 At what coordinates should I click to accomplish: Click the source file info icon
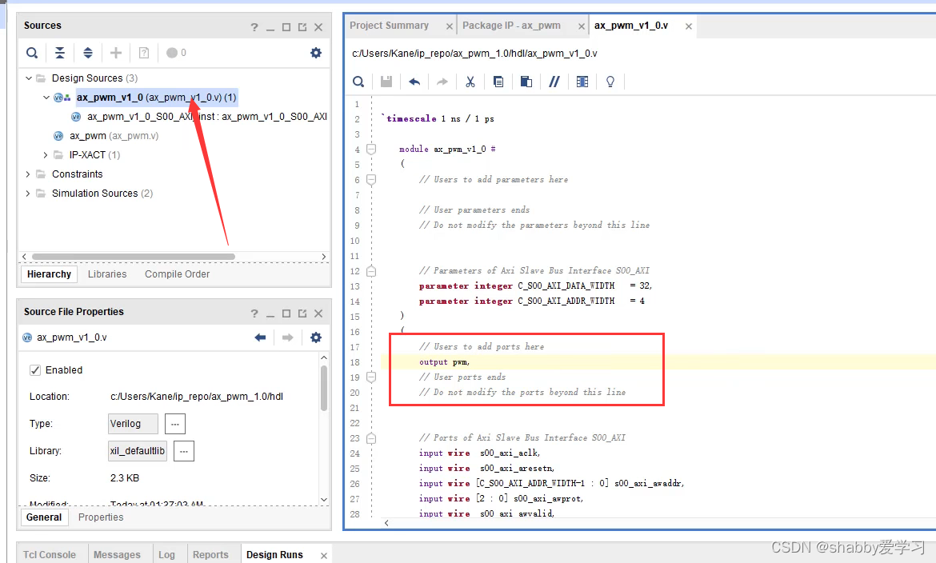144,53
